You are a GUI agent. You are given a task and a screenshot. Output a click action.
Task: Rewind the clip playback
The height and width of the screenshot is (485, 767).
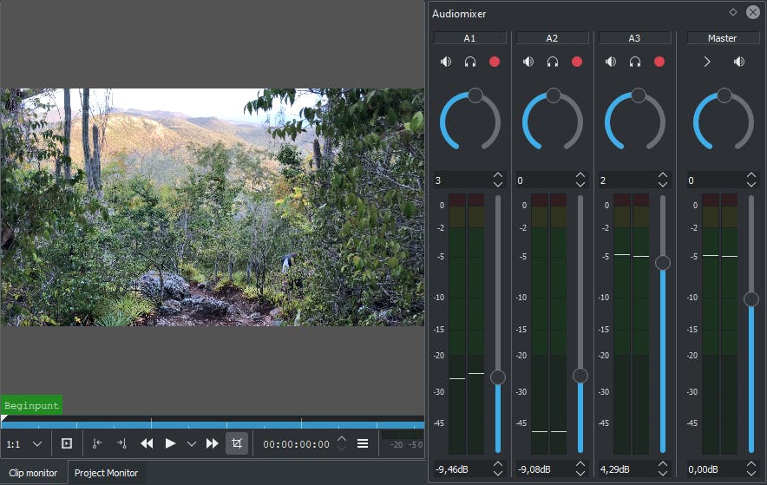(x=147, y=443)
